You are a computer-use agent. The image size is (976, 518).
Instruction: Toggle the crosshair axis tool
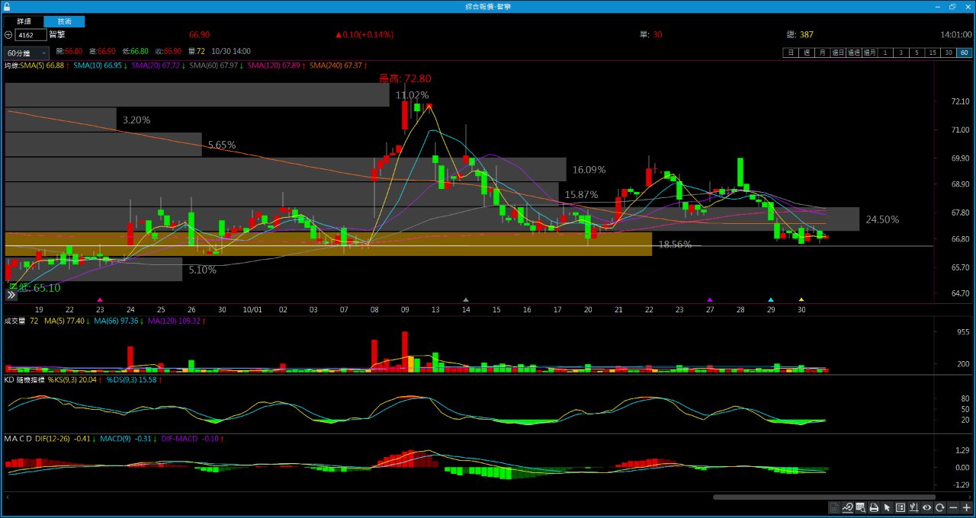click(913, 508)
